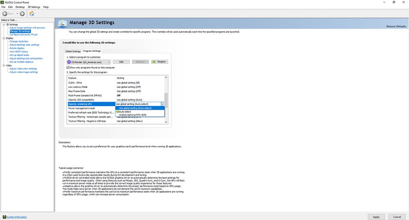This screenshot has width=409, height=220.
Task: Collapse the 3D Settings tree node
Action: click(4, 25)
